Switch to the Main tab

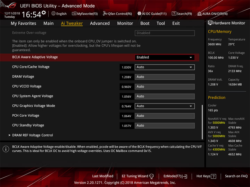point(49,24)
